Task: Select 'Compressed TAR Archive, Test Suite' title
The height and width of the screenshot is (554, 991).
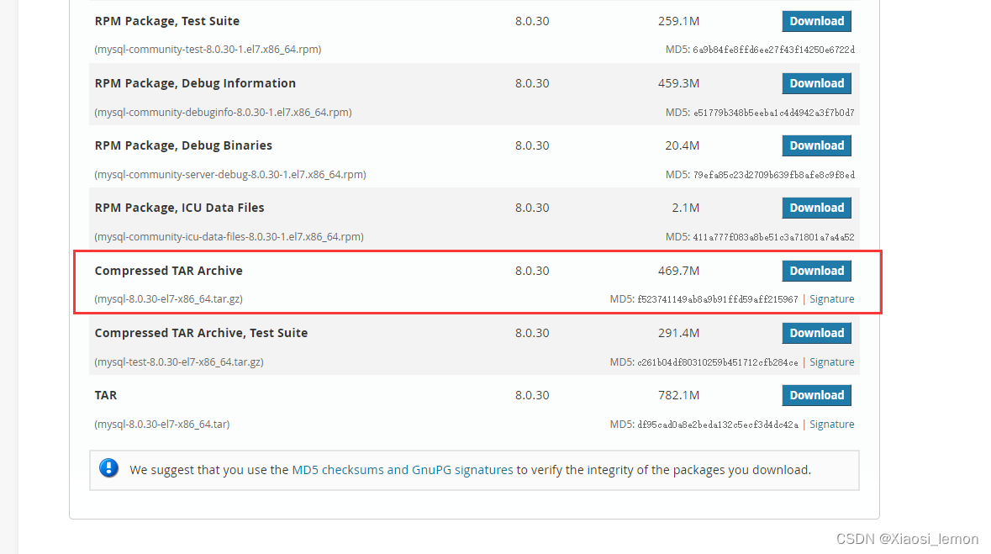Action: pyautogui.click(x=201, y=333)
